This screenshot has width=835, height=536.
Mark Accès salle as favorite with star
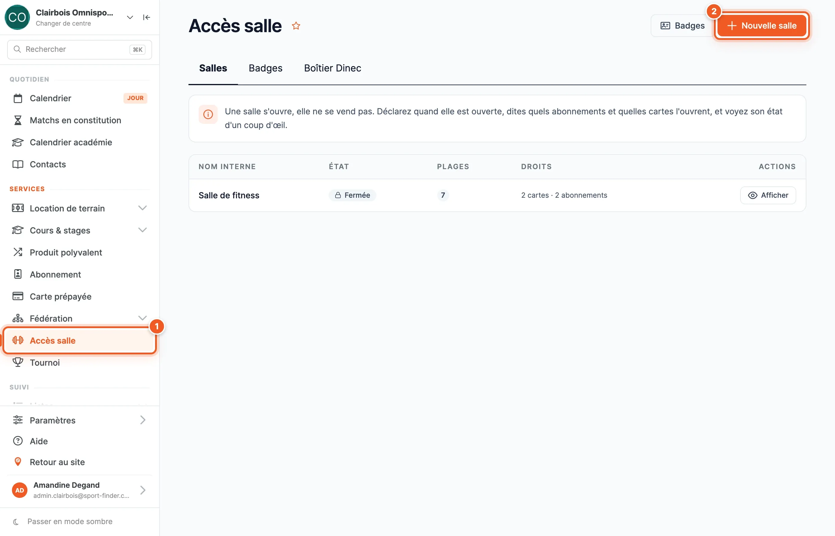pyautogui.click(x=296, y=26)
